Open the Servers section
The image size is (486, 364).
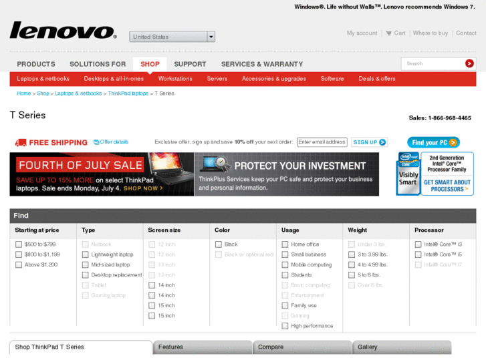(x=217, y=79)
